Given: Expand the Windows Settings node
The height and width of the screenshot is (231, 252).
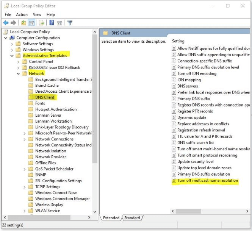Looking at the screenshot, I should coord(12,50).
